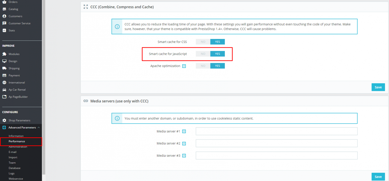Save the CCC settings
This screenshot has width=389, height=181.
tap(378, 87)
